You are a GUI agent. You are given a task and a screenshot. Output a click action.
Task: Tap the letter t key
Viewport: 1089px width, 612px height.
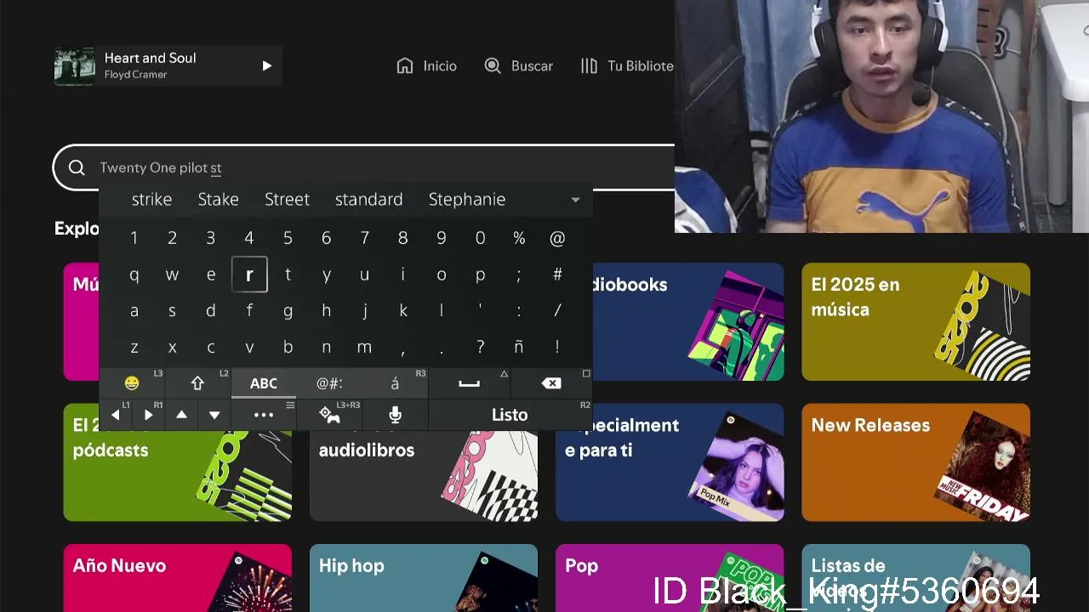(288, 275)
